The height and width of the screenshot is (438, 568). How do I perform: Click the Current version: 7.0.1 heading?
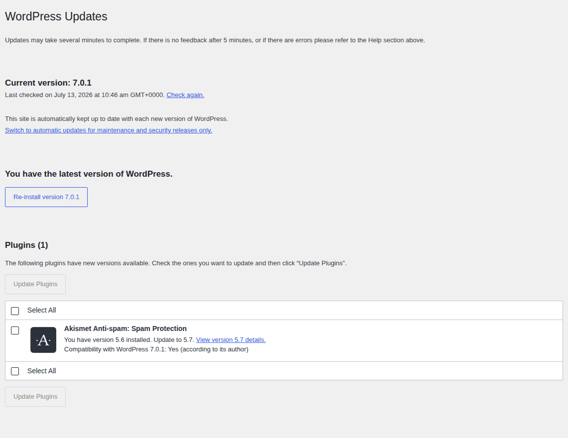pyautogui.click(x=48, y=83)
